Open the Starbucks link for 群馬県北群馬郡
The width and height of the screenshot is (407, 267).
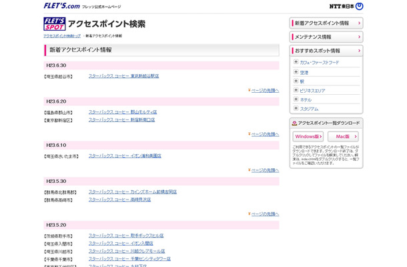coord(133,192)
